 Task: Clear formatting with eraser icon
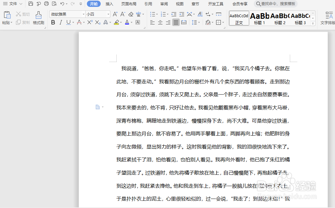tap(131, 14)
